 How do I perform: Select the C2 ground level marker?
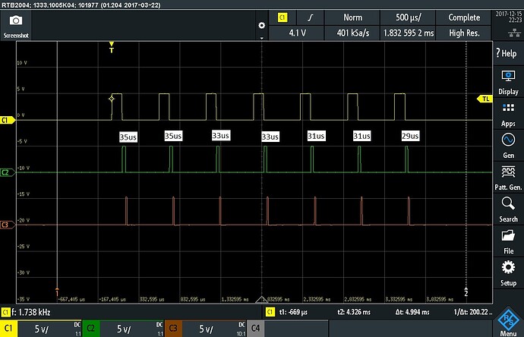(x=8, y=172)
